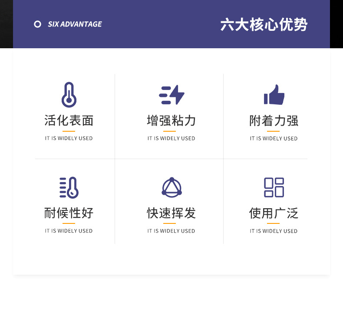Click the lightning bolt icon above 增强粘力
The width and height of the screenshot is (343, 316).
tap(171, 95)
